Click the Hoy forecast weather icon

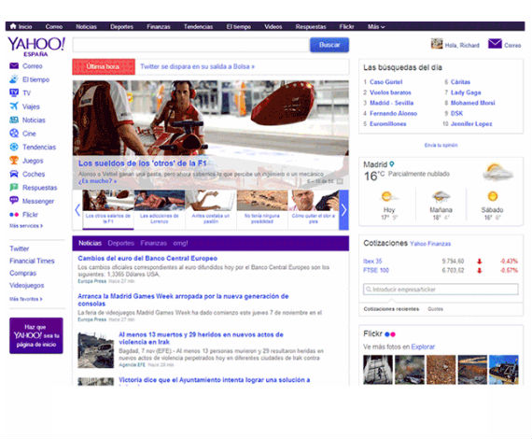[x=388, y=197]
